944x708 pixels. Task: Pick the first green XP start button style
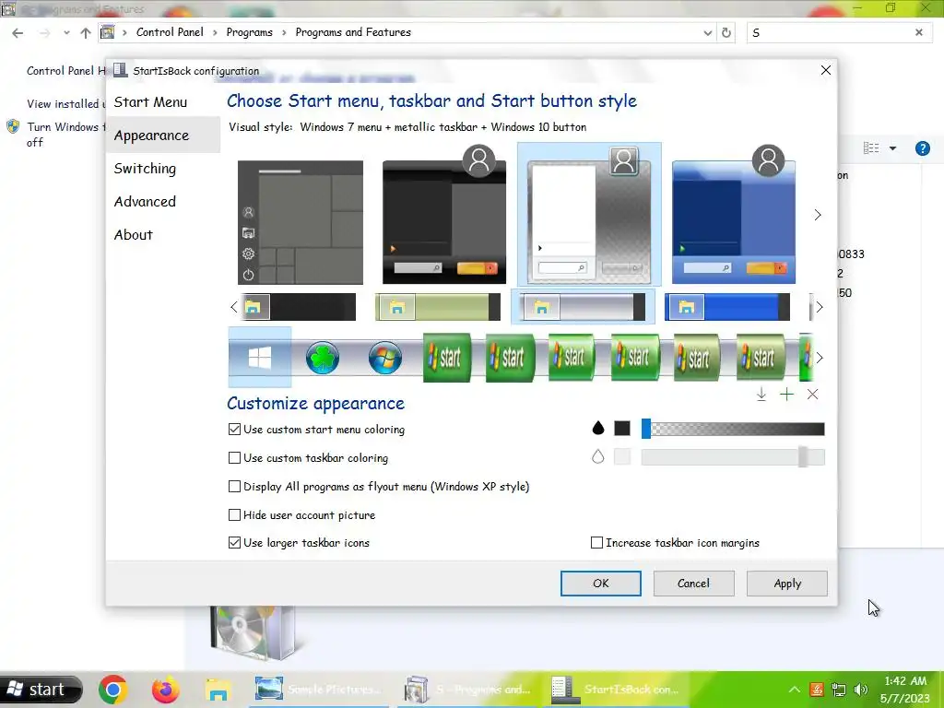447,358
